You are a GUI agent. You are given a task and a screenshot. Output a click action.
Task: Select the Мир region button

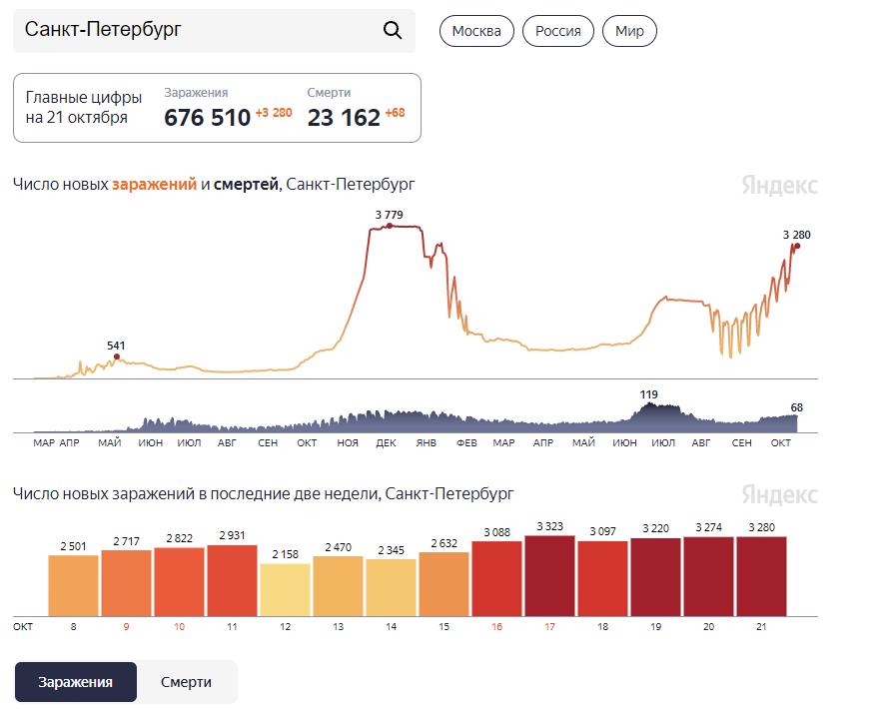click(x=629, y=31)
